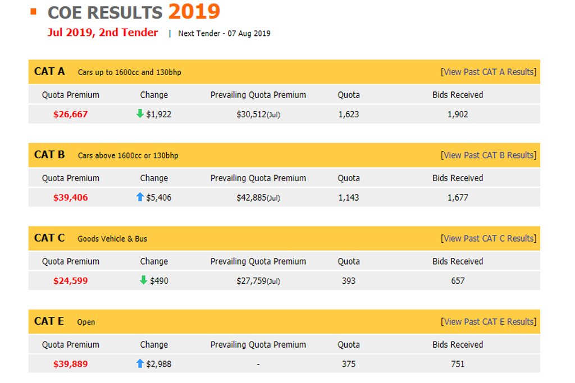Click CAT A 'Bids Received' column header
Viewport: 575px width, 383px height.
[458, 95]
